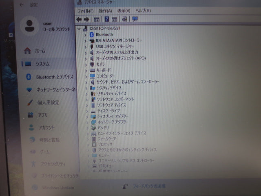Select the ユニバーサル シリアル バス コントローラー row

coord(123,160)
